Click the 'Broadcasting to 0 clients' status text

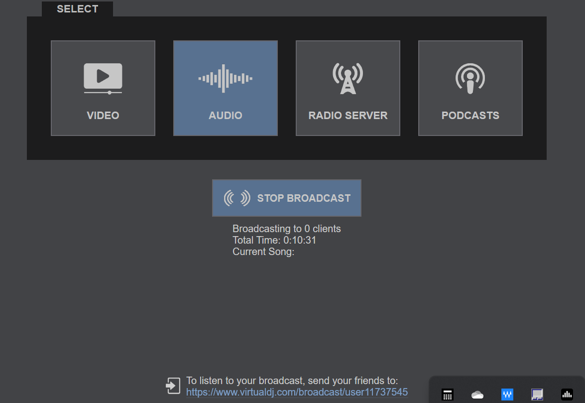(287, 229)
